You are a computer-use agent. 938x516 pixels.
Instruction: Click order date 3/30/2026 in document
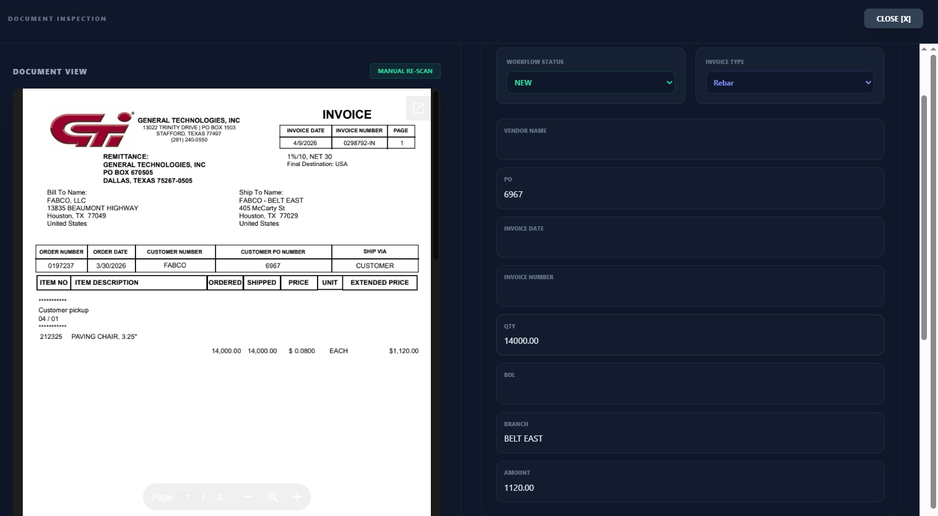111,266
